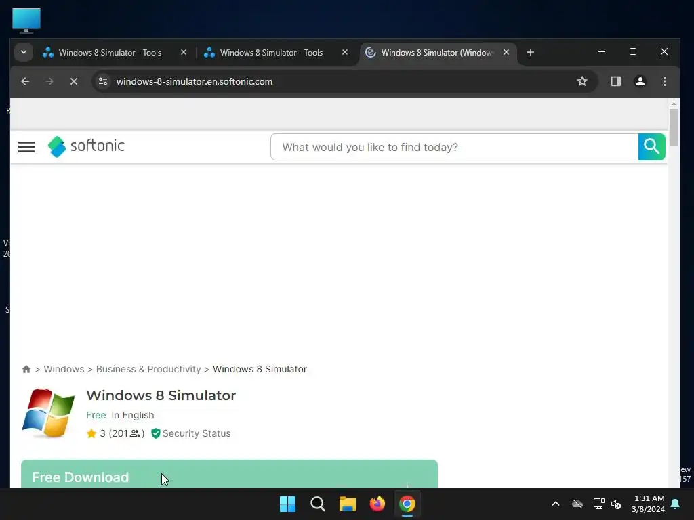Close the second Windows 8 Simulator tab
The image size is (694, 520).
pos(345,52)
